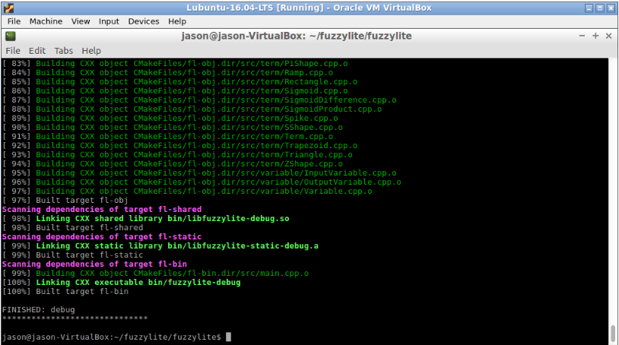Click 'Scanning dependencies of target fl-bin' line
The image size is (619, 345).
(x=94, y=264)
